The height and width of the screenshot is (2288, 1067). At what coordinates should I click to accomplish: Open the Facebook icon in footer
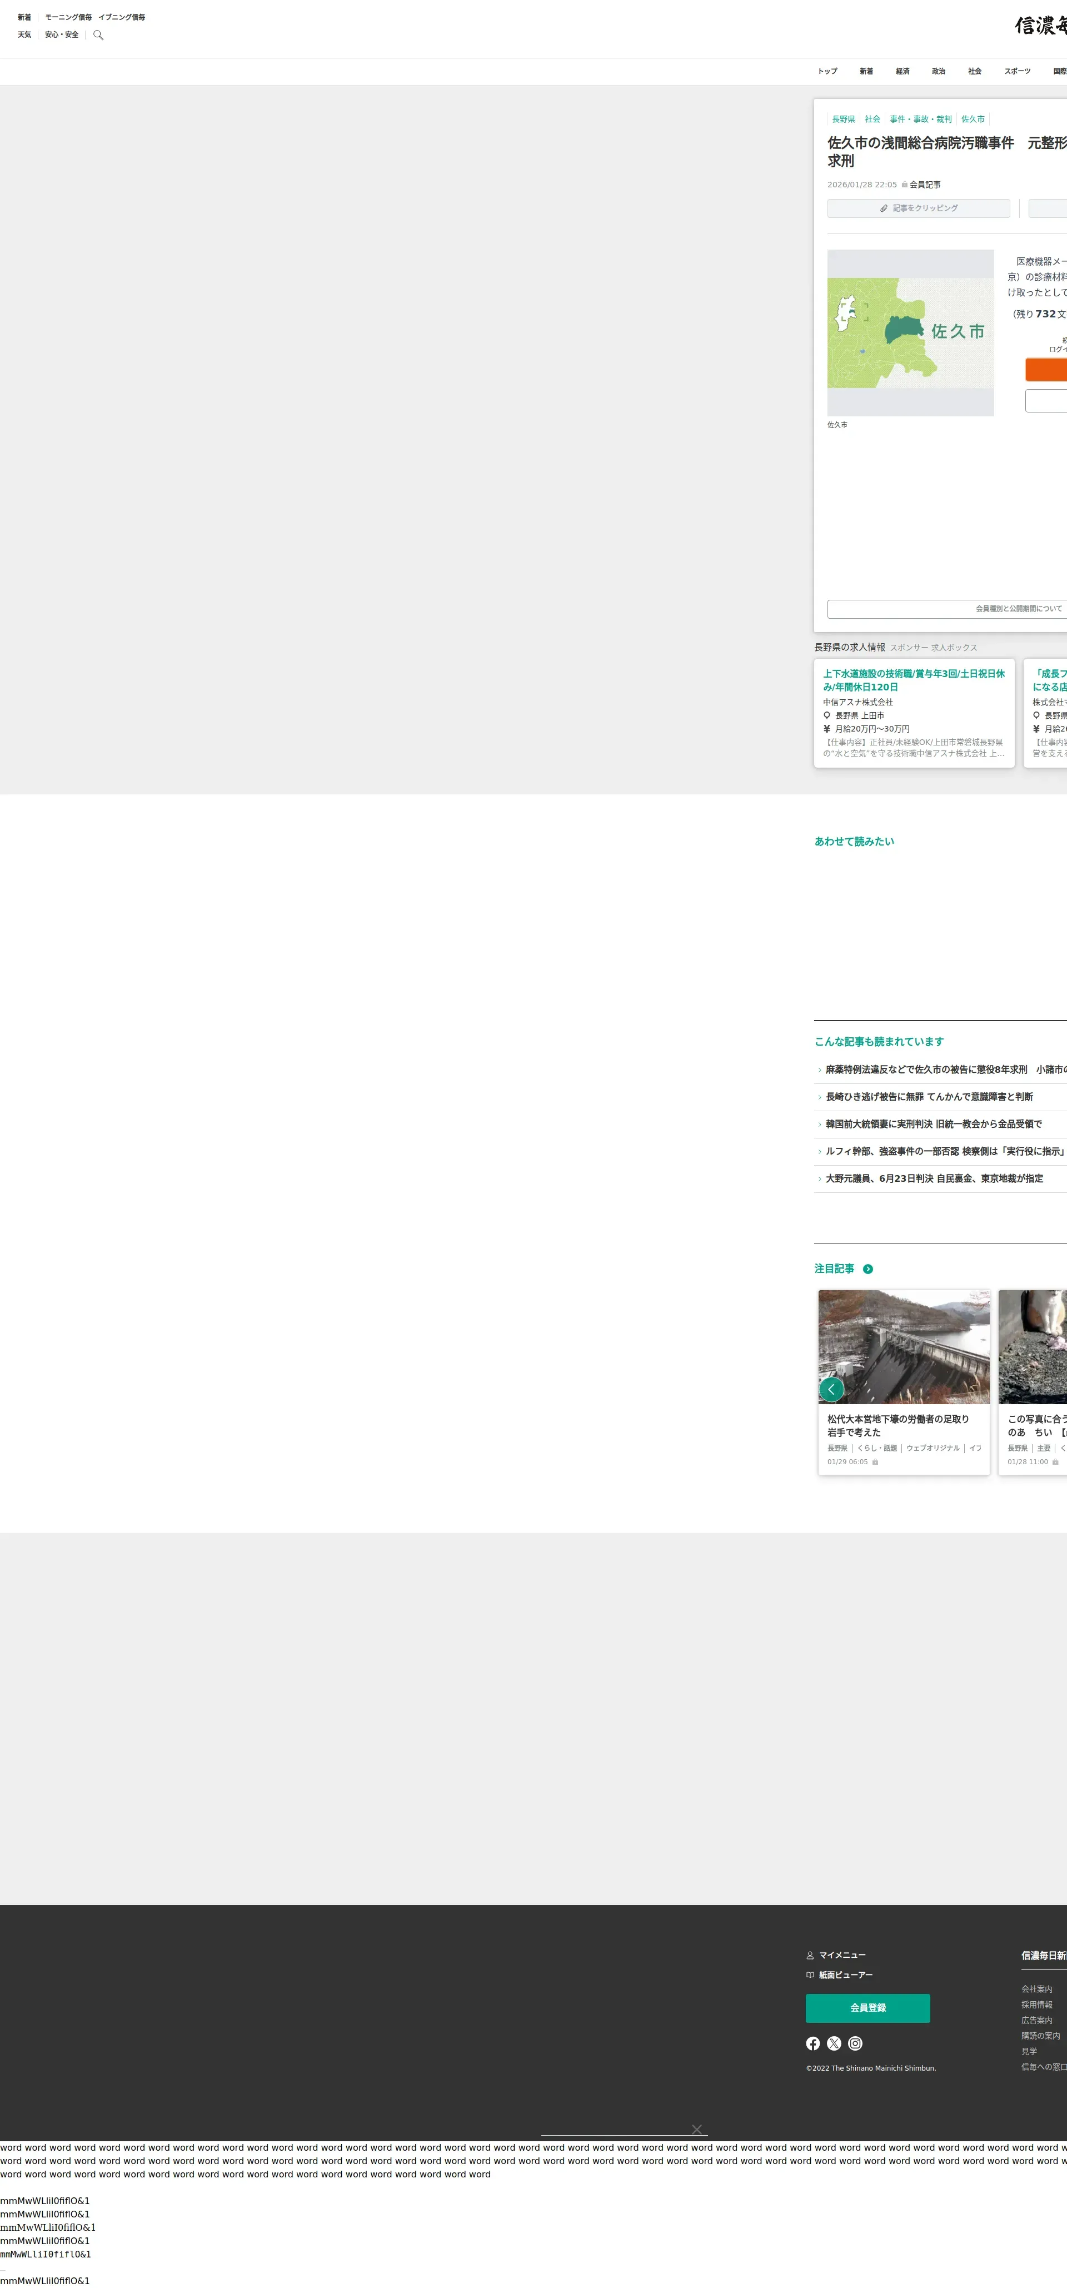(x=812, y=2043)
